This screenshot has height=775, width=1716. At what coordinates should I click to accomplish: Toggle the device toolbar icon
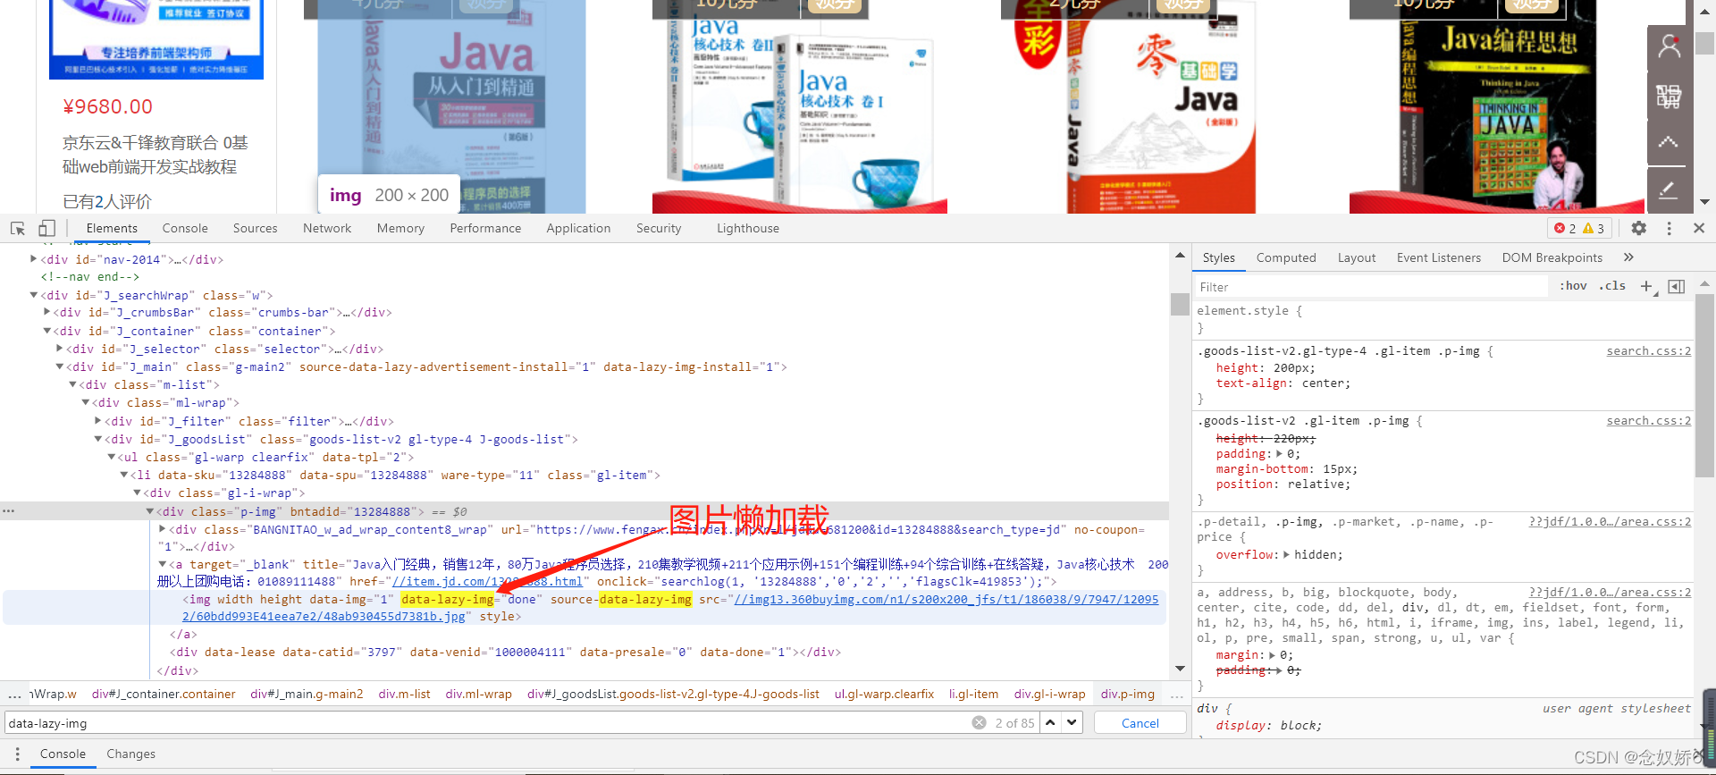(46, 228)
